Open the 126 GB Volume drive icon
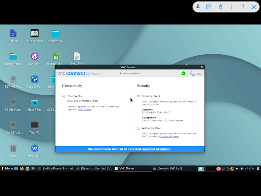 pos(13,128)
